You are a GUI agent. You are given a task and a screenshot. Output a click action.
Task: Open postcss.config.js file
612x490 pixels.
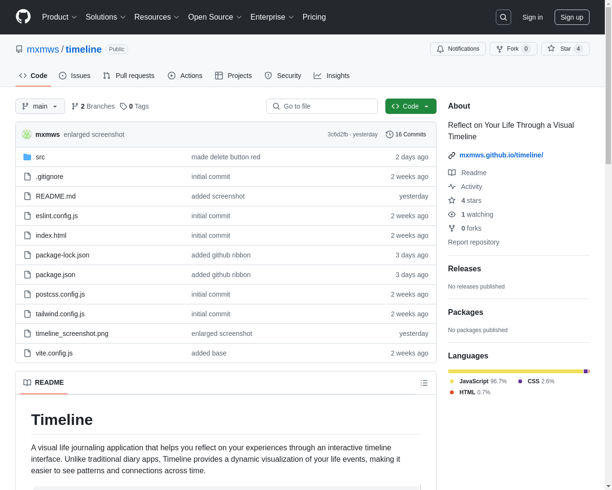click(x=60, y=294)
